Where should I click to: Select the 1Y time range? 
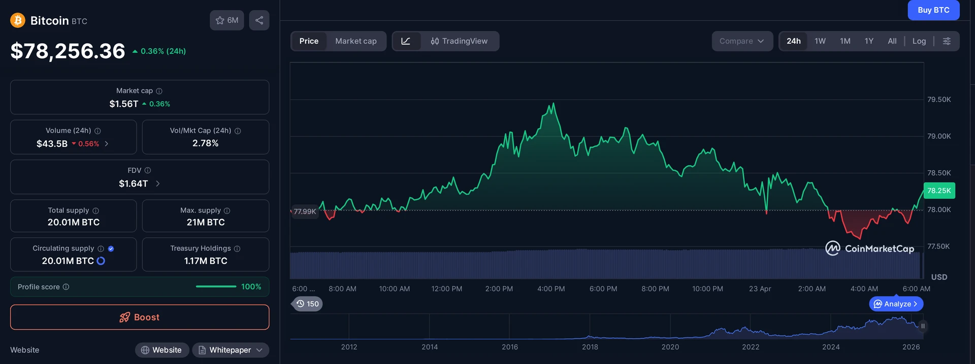pos(869,41)
